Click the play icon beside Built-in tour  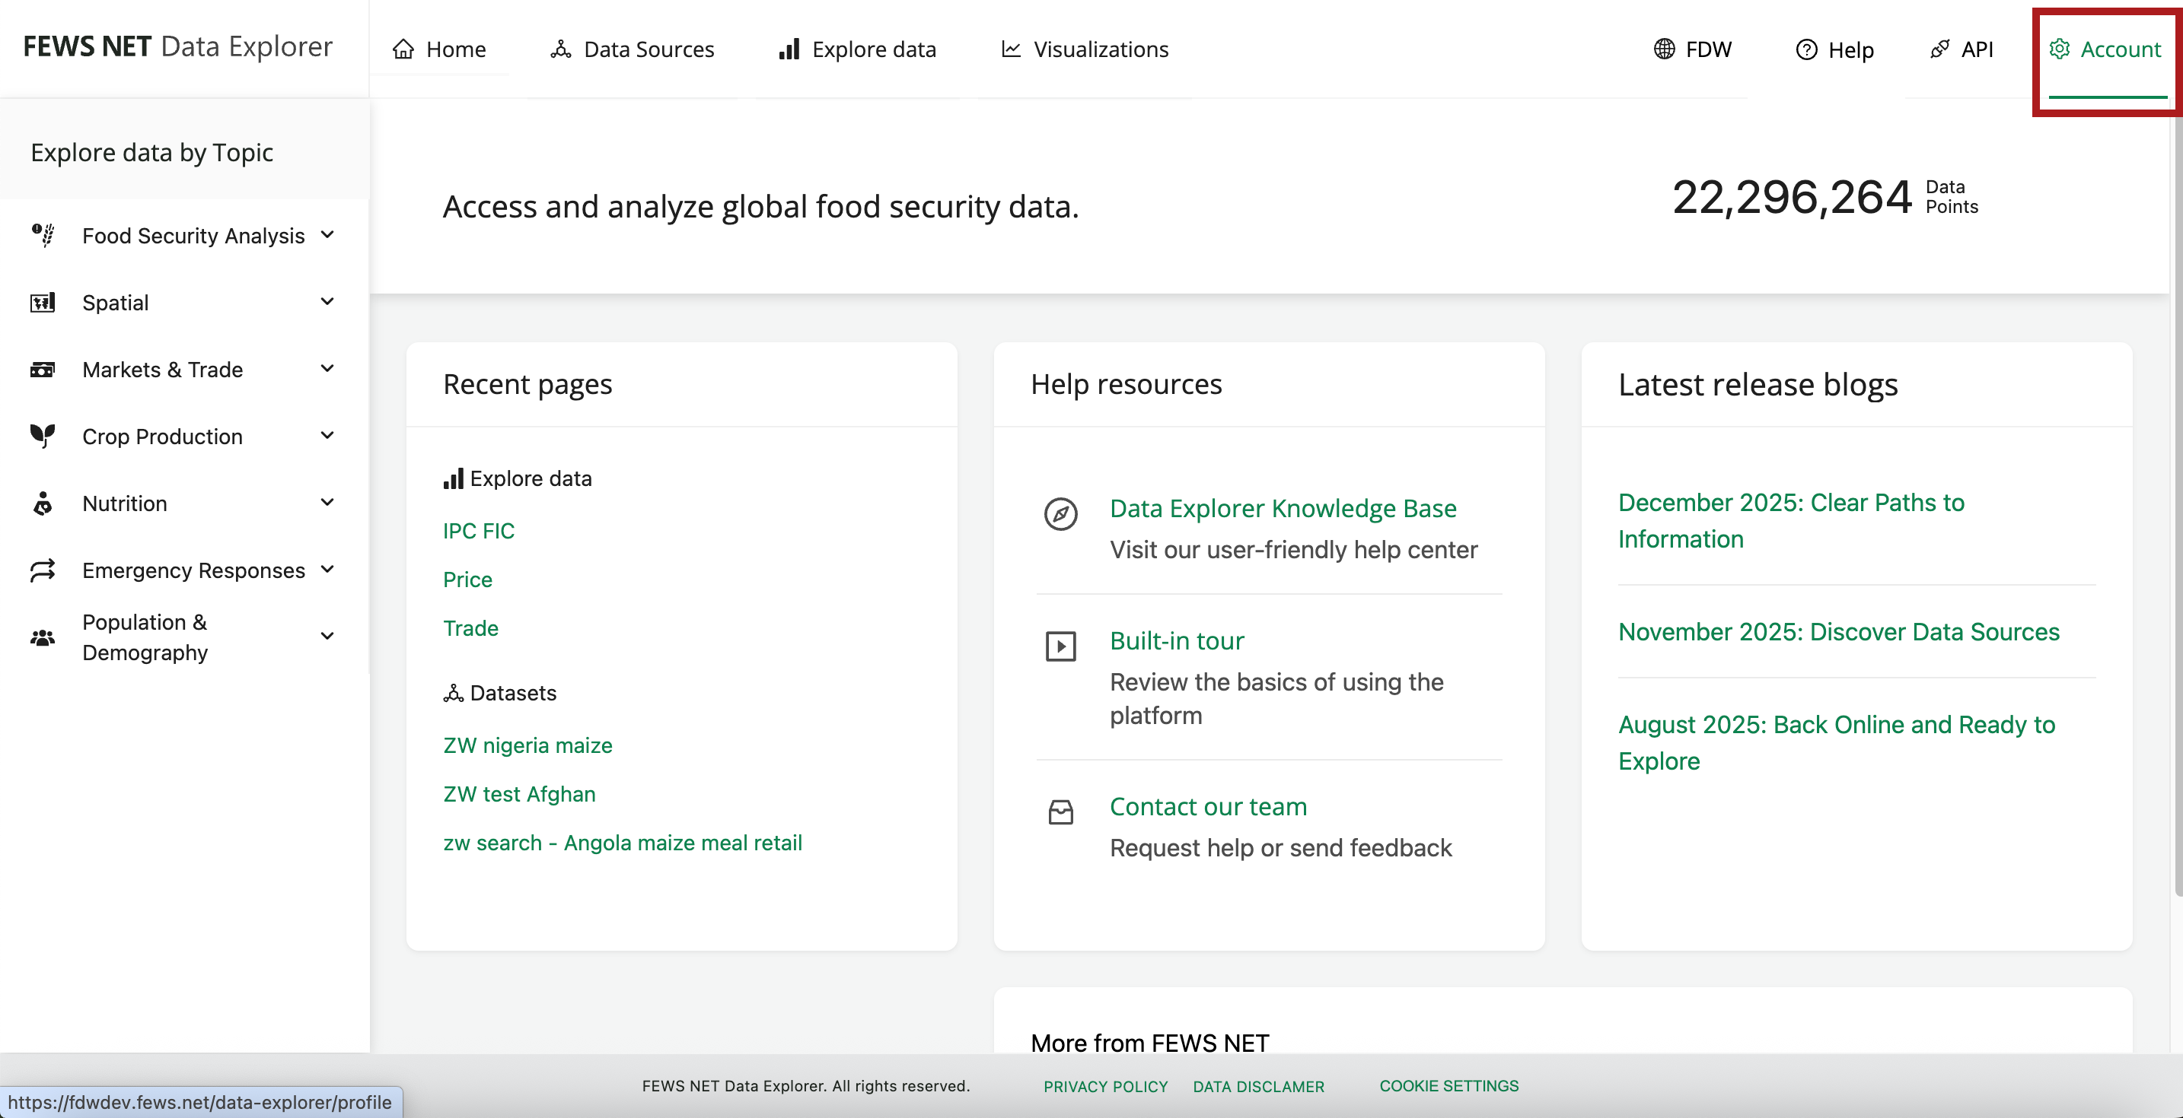tap(1060, 646)
